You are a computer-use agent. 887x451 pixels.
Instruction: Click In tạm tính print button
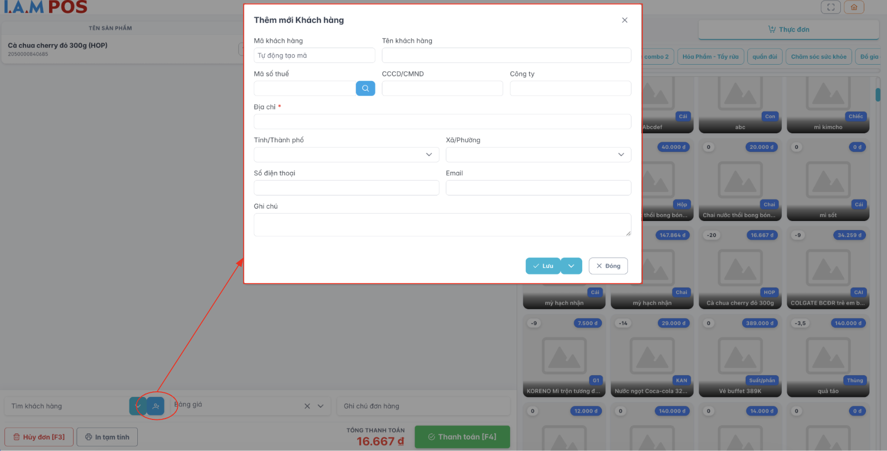[107, 437]
